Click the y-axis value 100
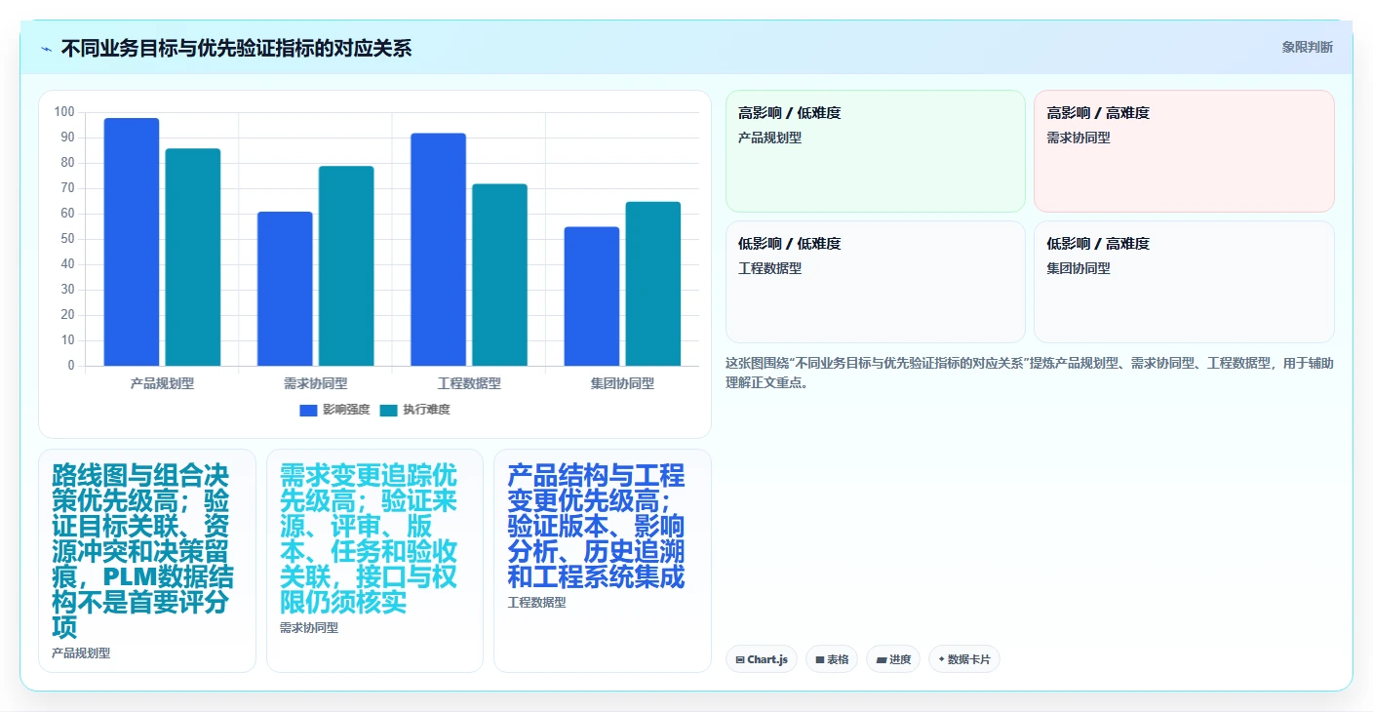 (x=64, y=112)
